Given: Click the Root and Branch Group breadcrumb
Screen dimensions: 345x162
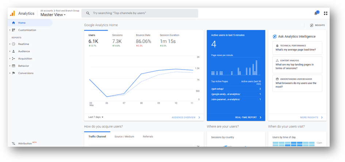Looking at the screenshot, I should 67,11.
